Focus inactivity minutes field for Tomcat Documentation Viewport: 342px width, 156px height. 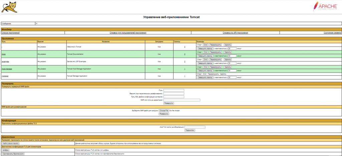232,56
